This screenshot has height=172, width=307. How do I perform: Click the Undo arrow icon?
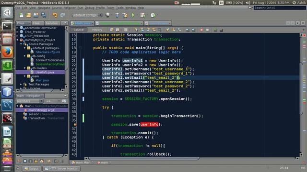(55, 15)
